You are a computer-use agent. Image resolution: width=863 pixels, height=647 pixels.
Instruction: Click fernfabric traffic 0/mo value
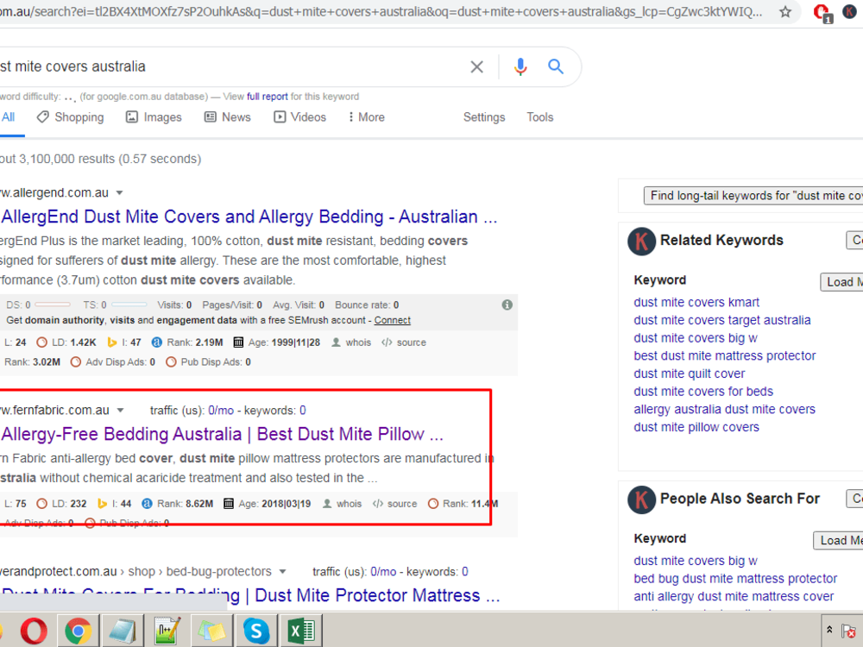pyautogui.click(x=221, y=411)
